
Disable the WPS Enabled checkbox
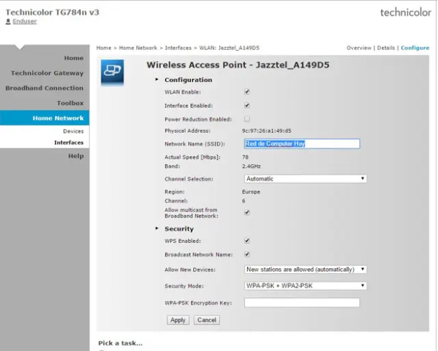247,241
